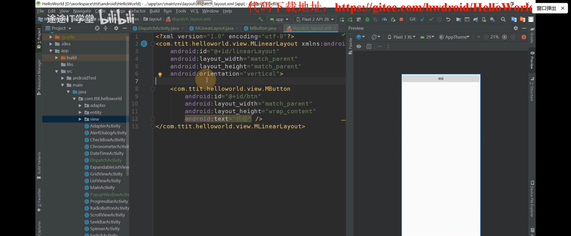Open the Device File Explorer side panel
Image resolution: width=571 pixels, height=236 pixels.
[532, 199]
